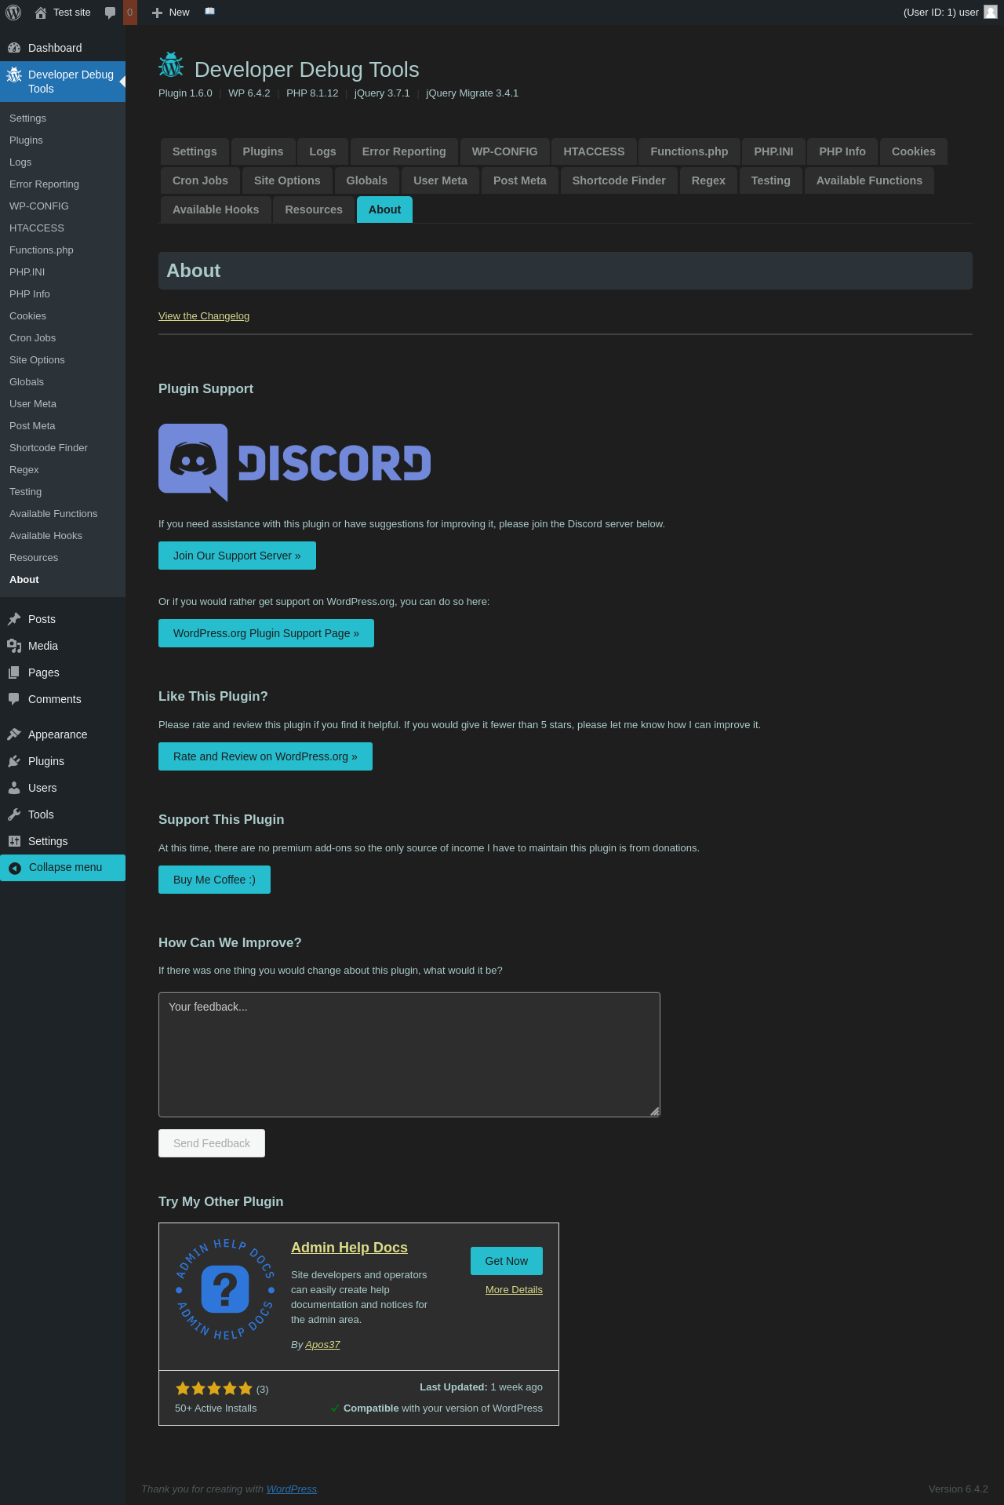The image size is (1004, 1505).
Task: Click the Users icon in sidebar
Action: click(14, 788)
